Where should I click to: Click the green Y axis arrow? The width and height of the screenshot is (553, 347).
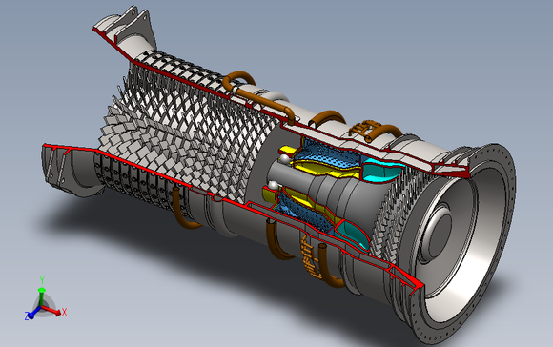[x=42, y=296]
